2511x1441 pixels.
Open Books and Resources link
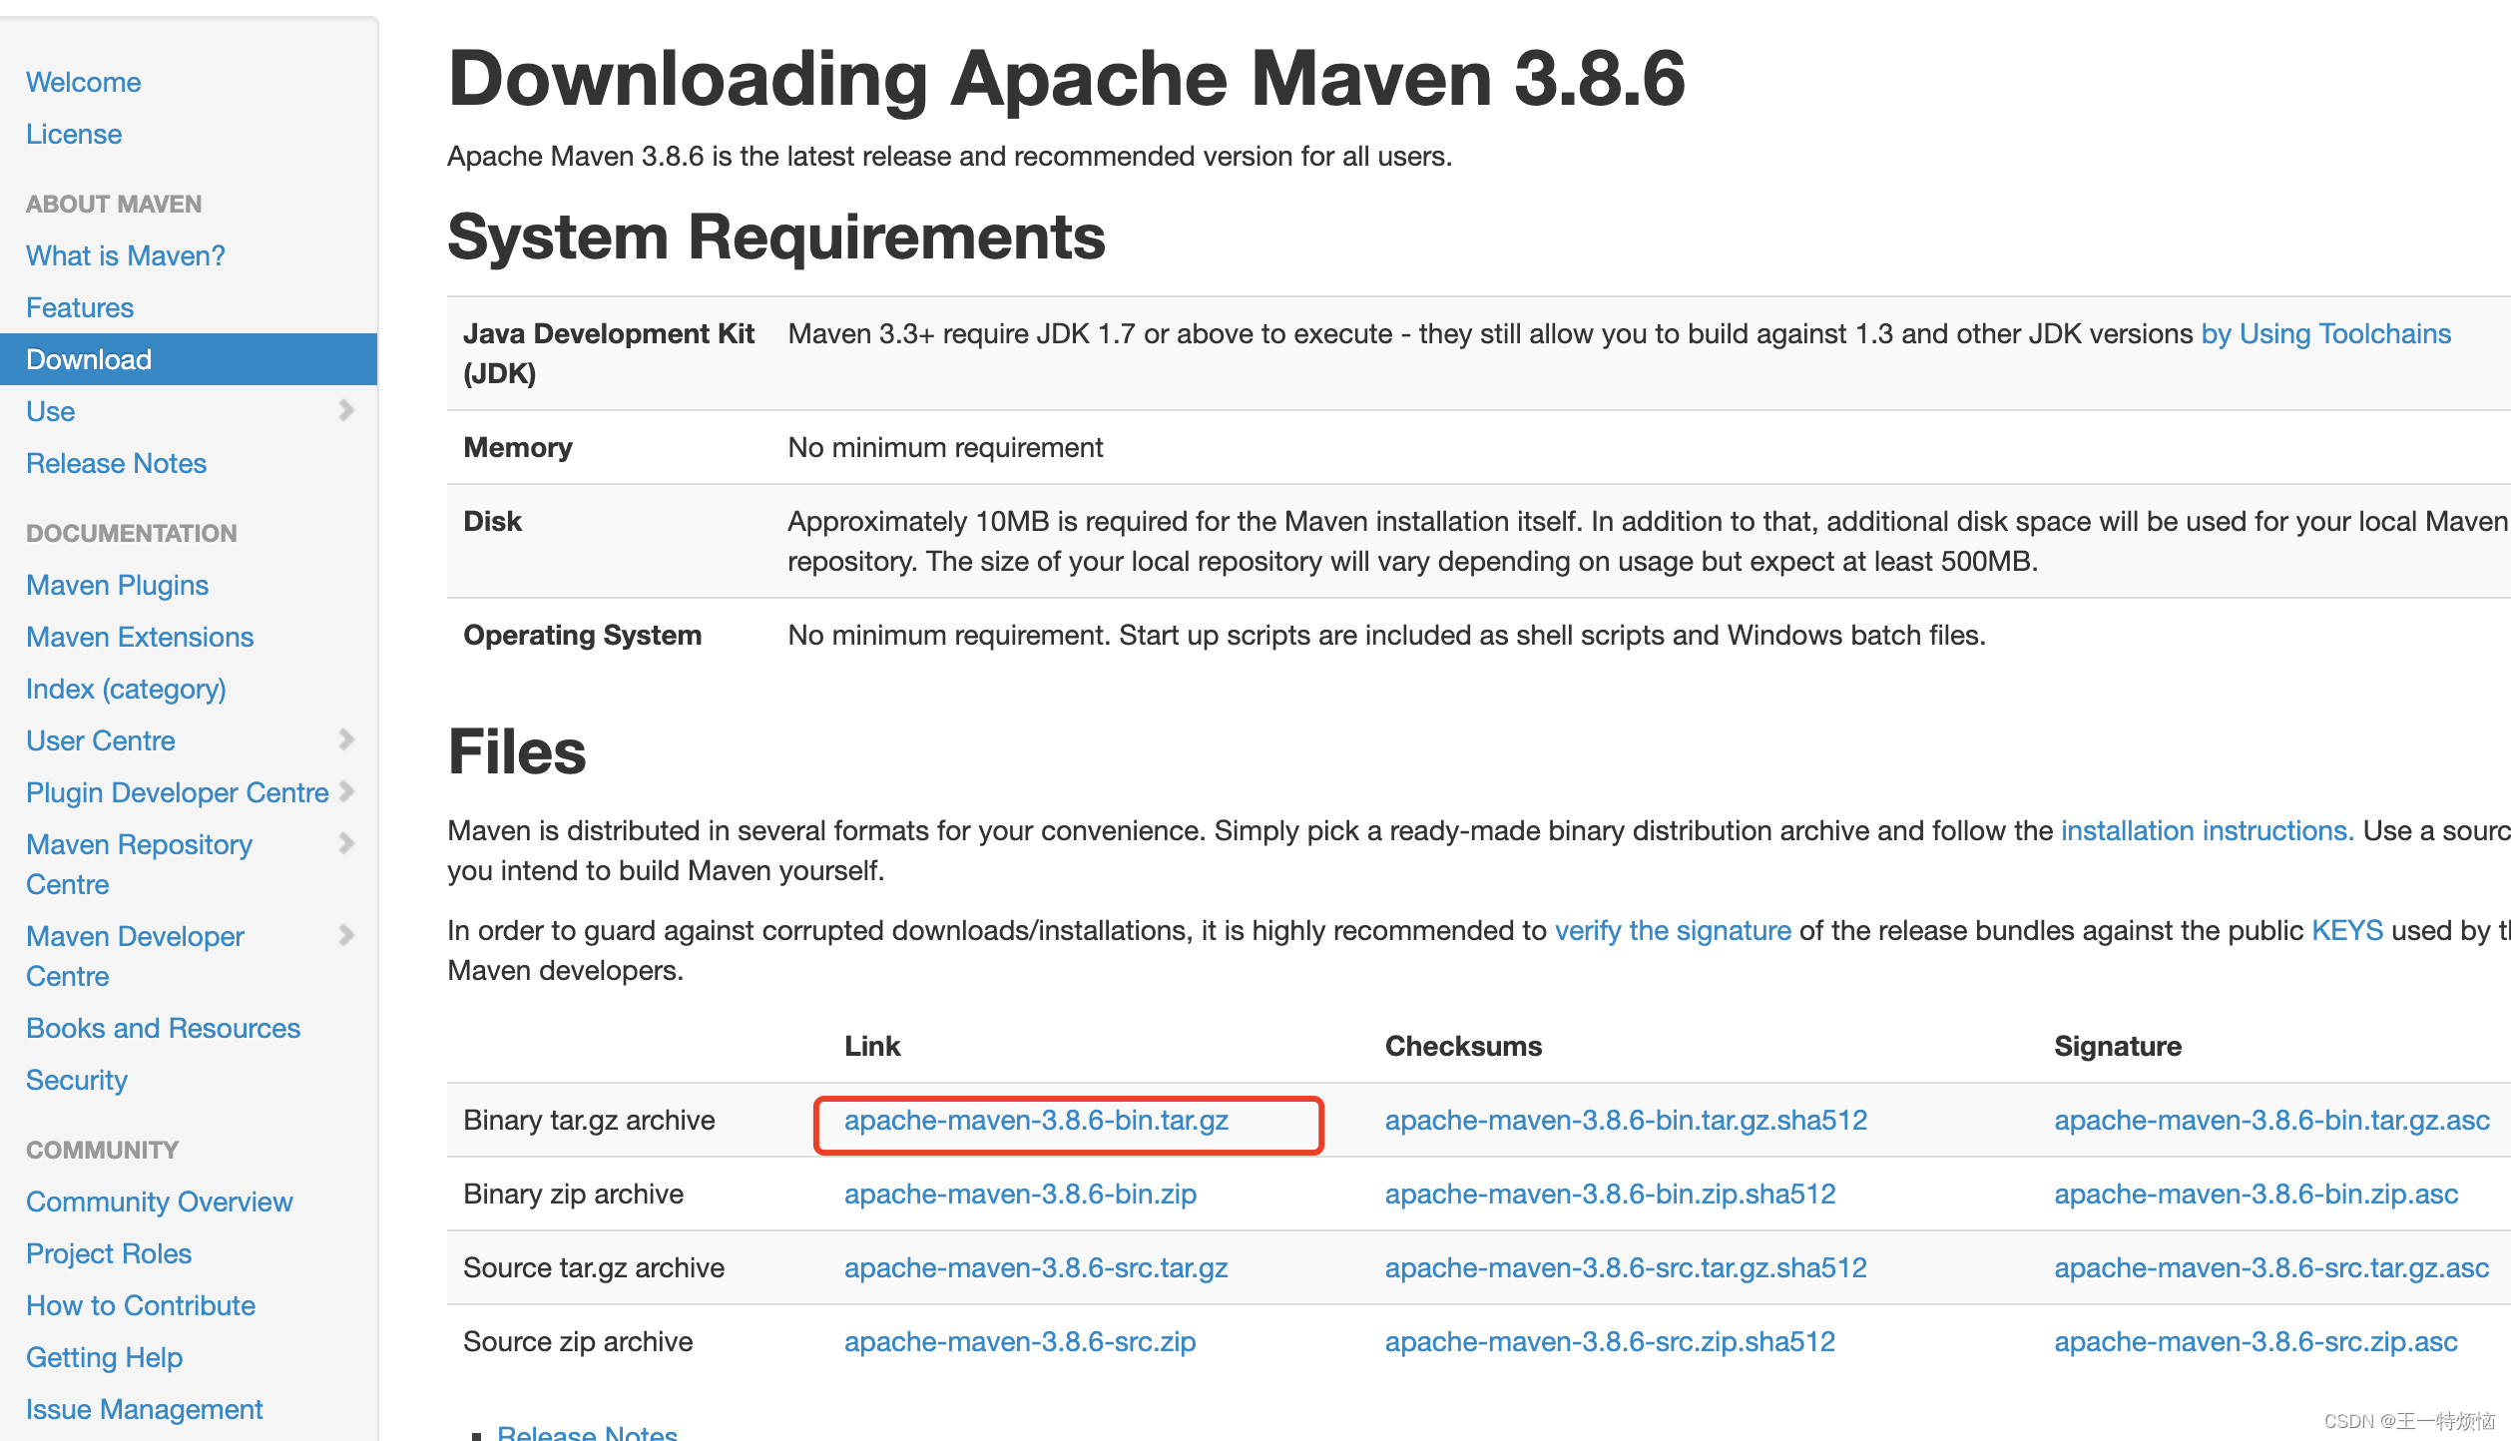click(163, 1028)
